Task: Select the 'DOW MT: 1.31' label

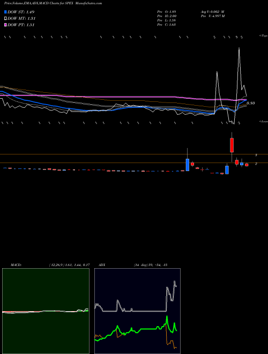Action: [21, 19]
